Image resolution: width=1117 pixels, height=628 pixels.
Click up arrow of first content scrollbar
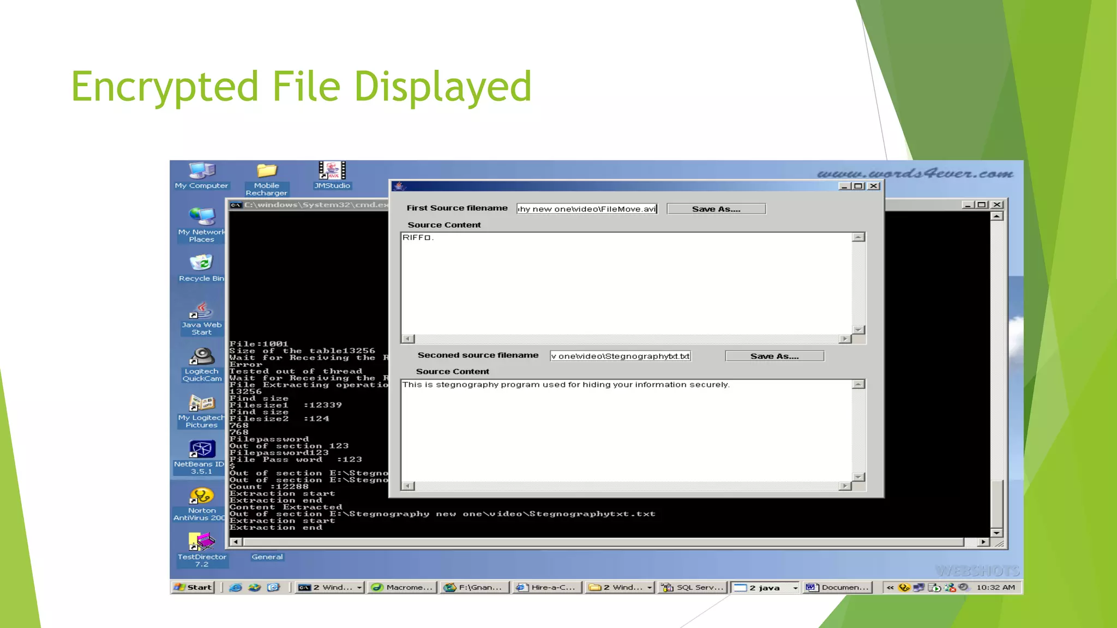pos(858,237)
